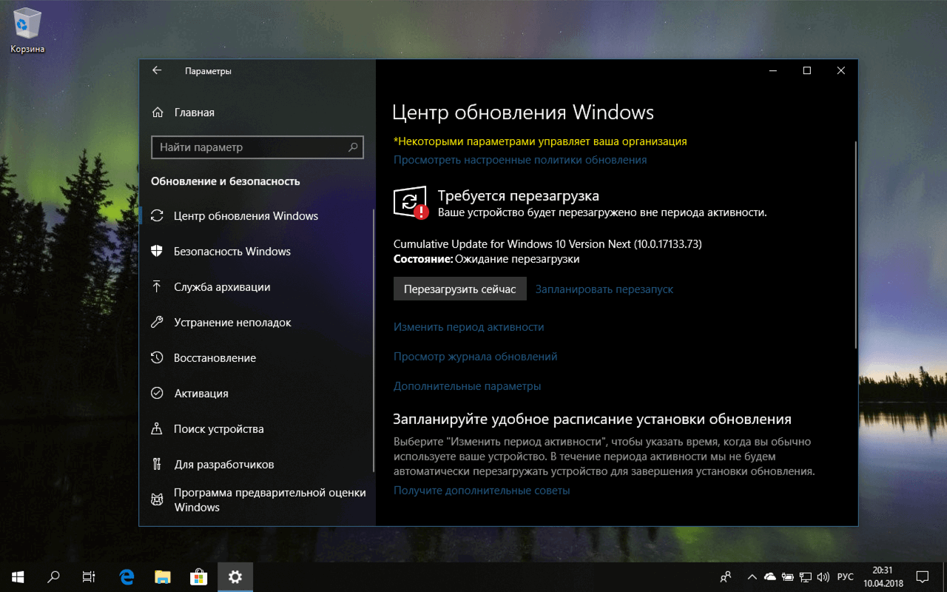Image resolution: width=947 pixels, height=592 pixels.
Task: Open Action Center from taskbar
Action: point(922,576)
